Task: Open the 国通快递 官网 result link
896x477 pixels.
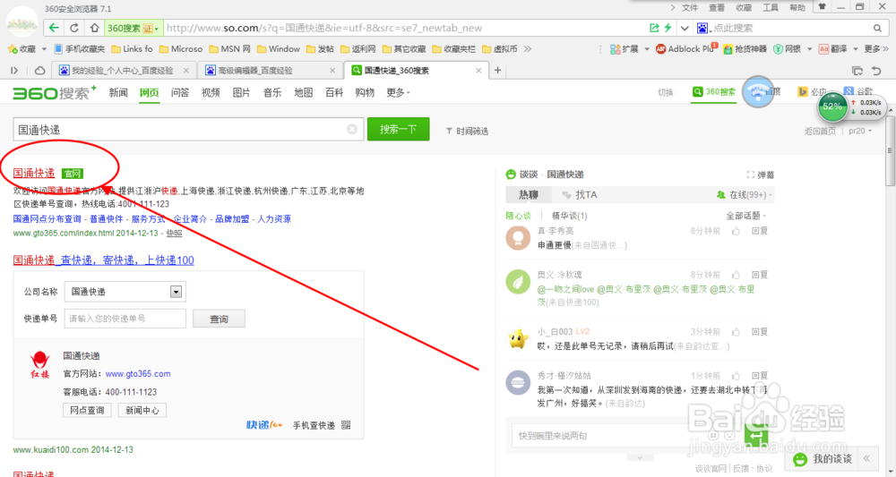Action: coord(34,173)
